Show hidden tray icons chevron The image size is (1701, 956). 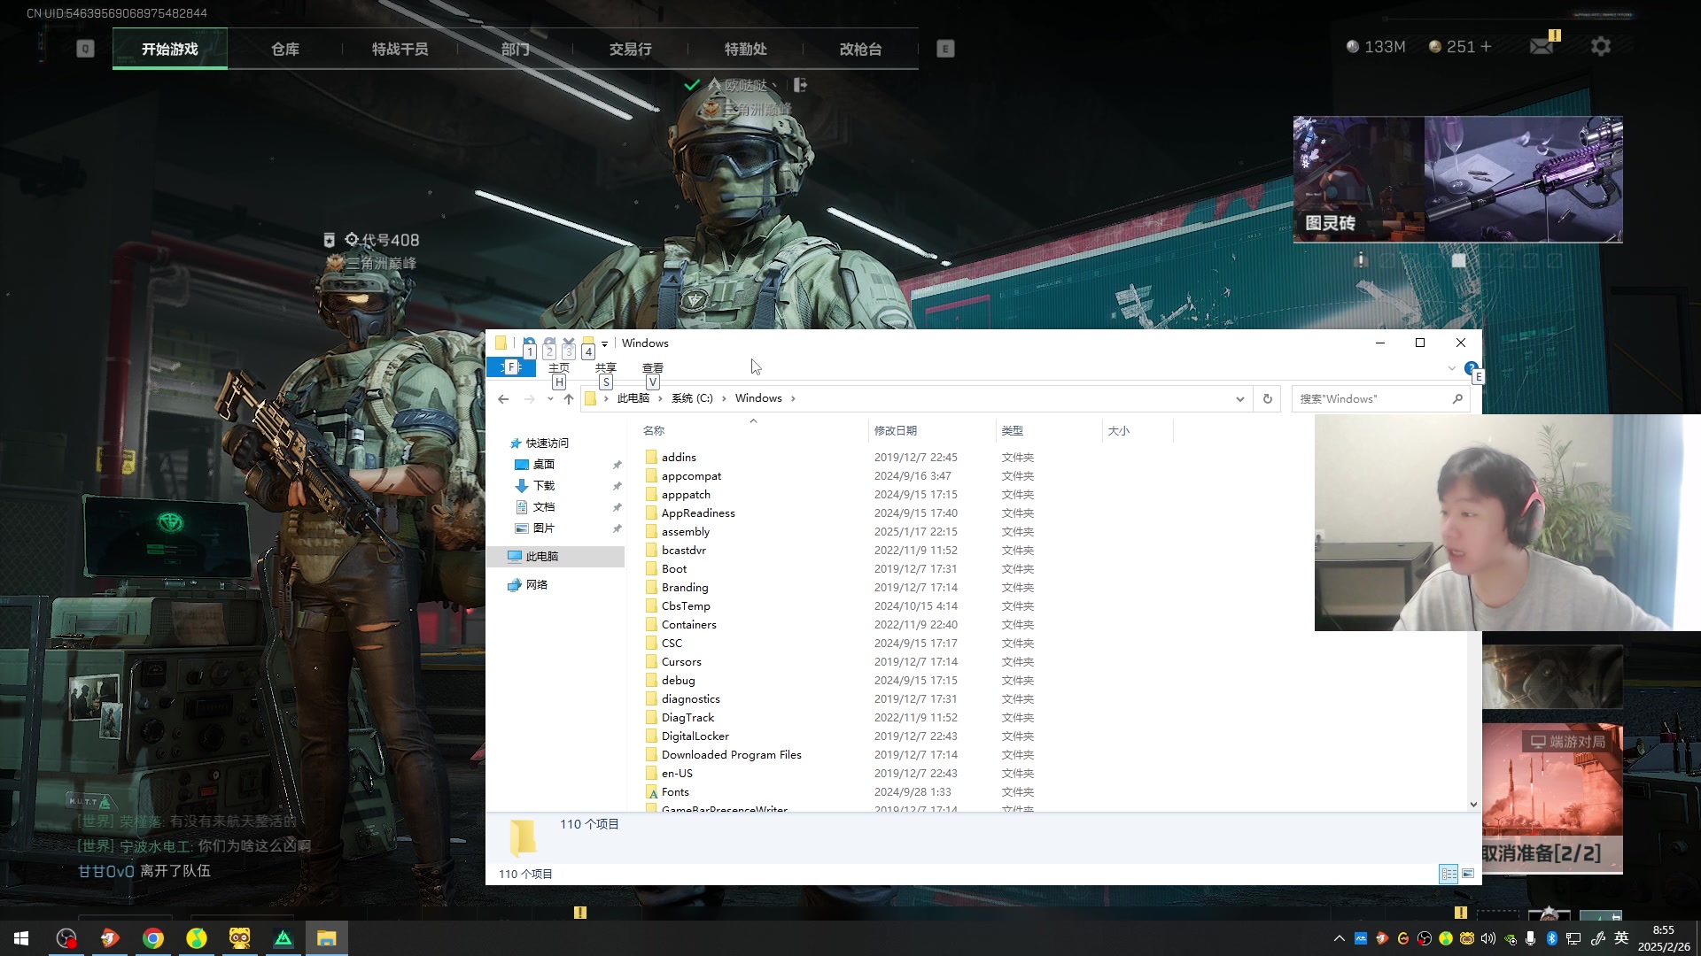coord(1339,938)
